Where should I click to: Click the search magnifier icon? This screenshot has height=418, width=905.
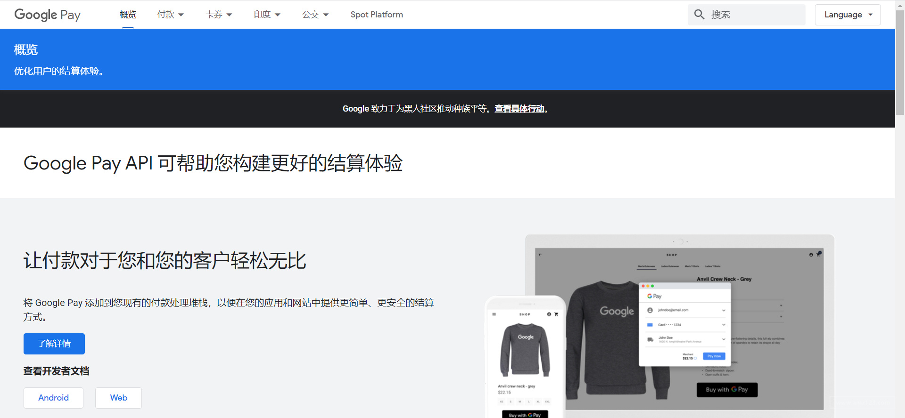click(699, 15)
